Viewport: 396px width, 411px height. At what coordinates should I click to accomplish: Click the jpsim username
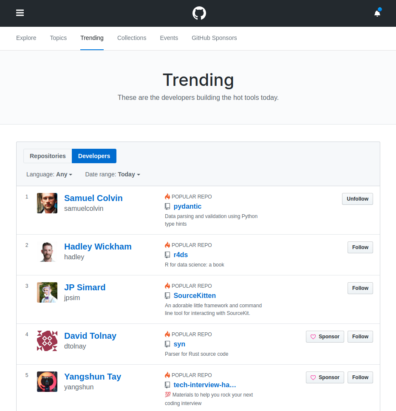tap(72, 298)
